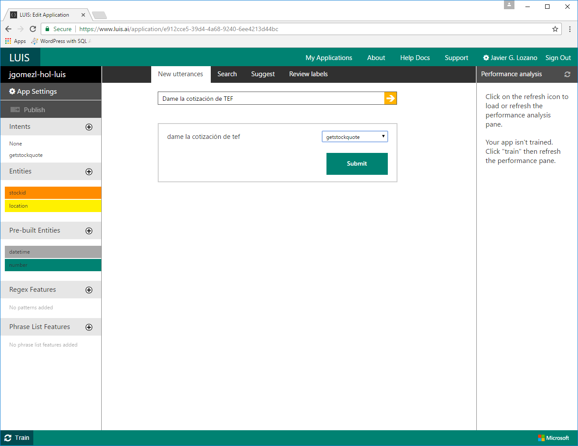Viewport: 578px width, 446px height.
Task: Go back with browser back arrow
Action: point(8,29)
